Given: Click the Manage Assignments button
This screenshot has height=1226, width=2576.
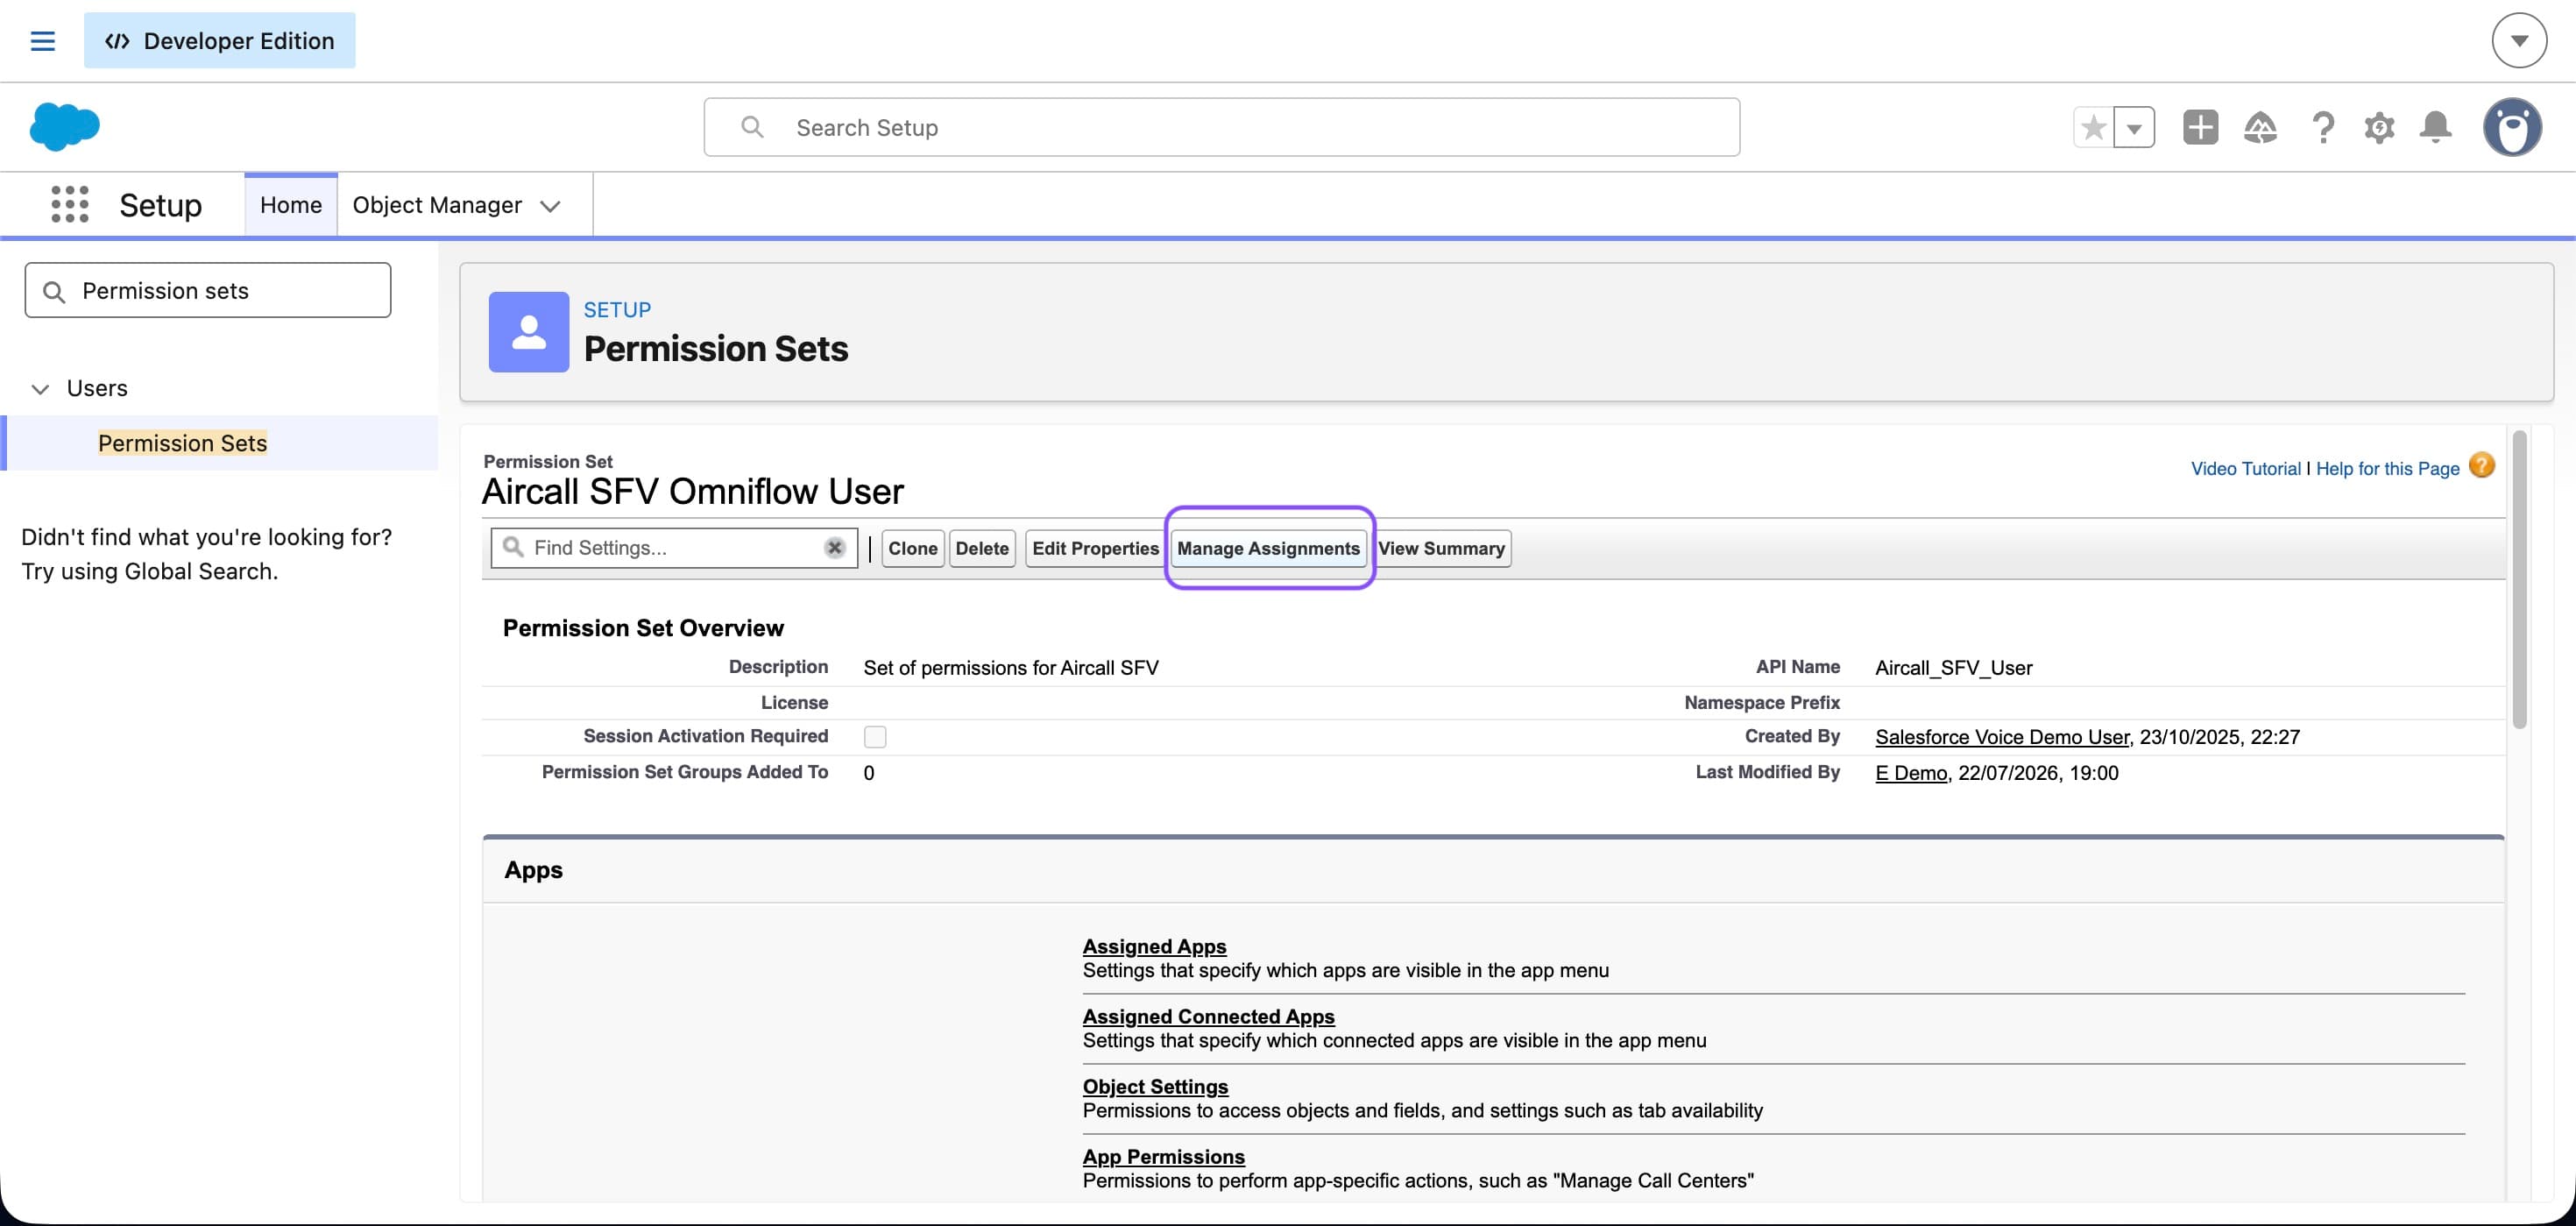Looking at the screenshot, I should [x=1268, y=548].
